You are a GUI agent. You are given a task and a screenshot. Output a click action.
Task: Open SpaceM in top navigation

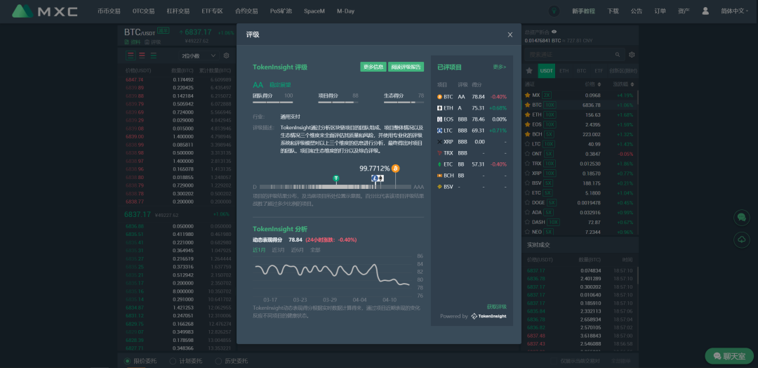coord(314,11)
